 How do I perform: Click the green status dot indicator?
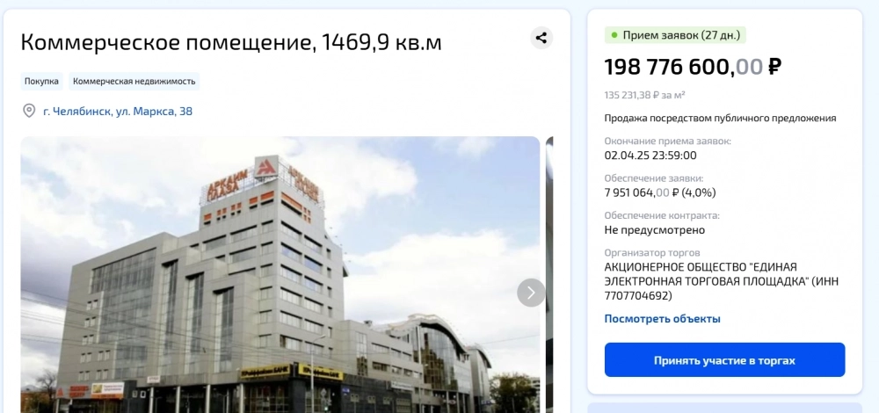614,35
